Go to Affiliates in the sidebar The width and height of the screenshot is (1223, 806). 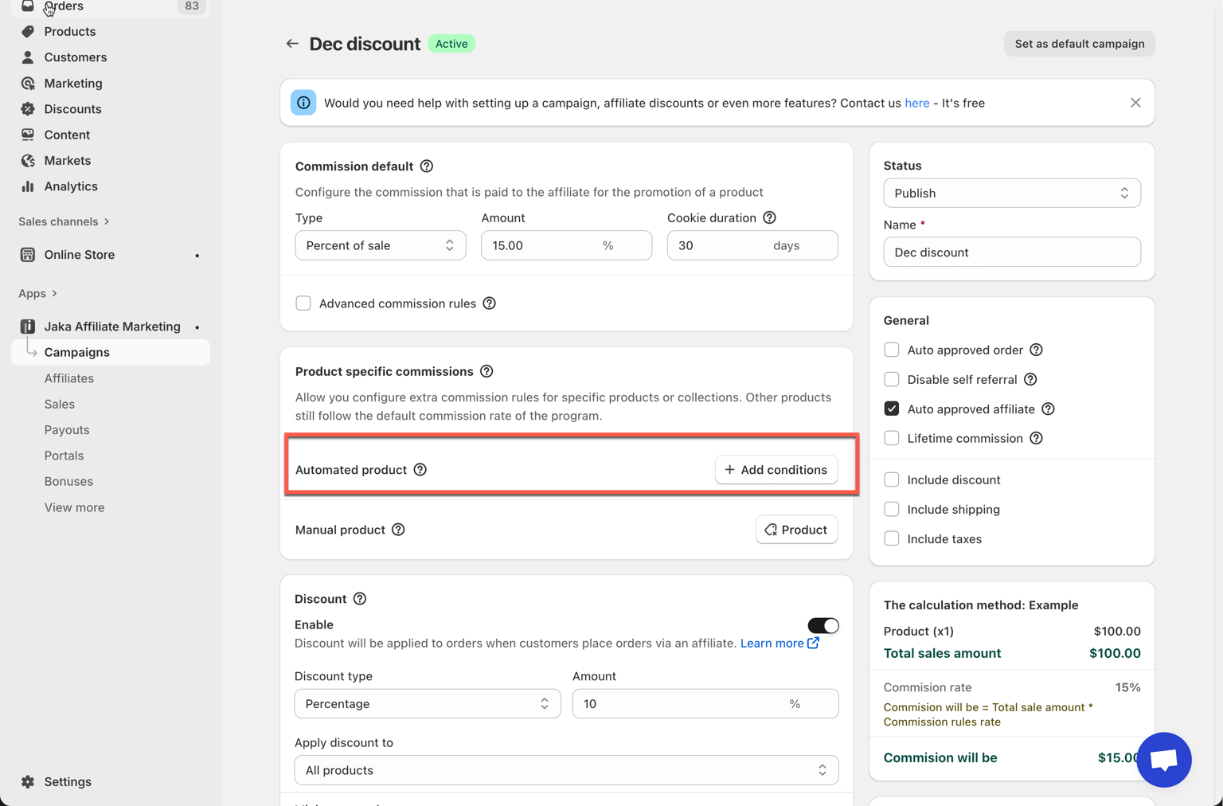pos(69,378)
